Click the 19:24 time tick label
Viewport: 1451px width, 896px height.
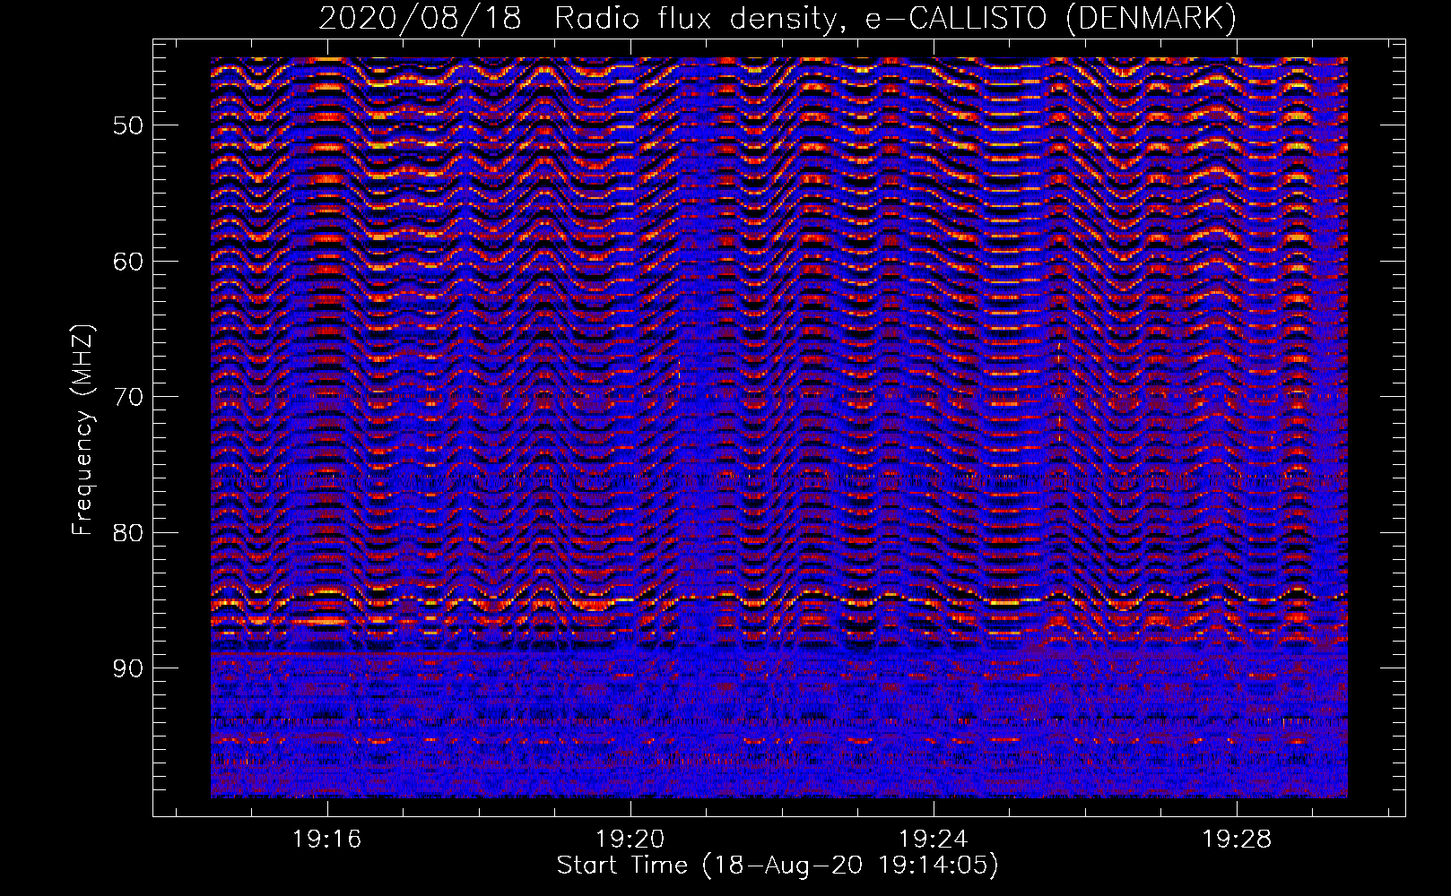click(x=933, y=839)
